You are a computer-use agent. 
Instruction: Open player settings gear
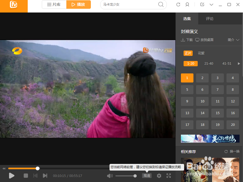[x=159, y=176]
